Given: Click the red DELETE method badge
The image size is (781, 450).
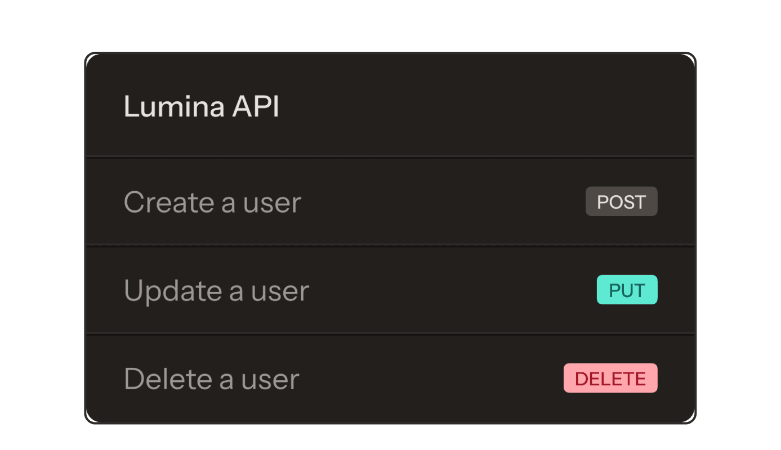Looking at the screenshot, I should (x=610, y=379).
